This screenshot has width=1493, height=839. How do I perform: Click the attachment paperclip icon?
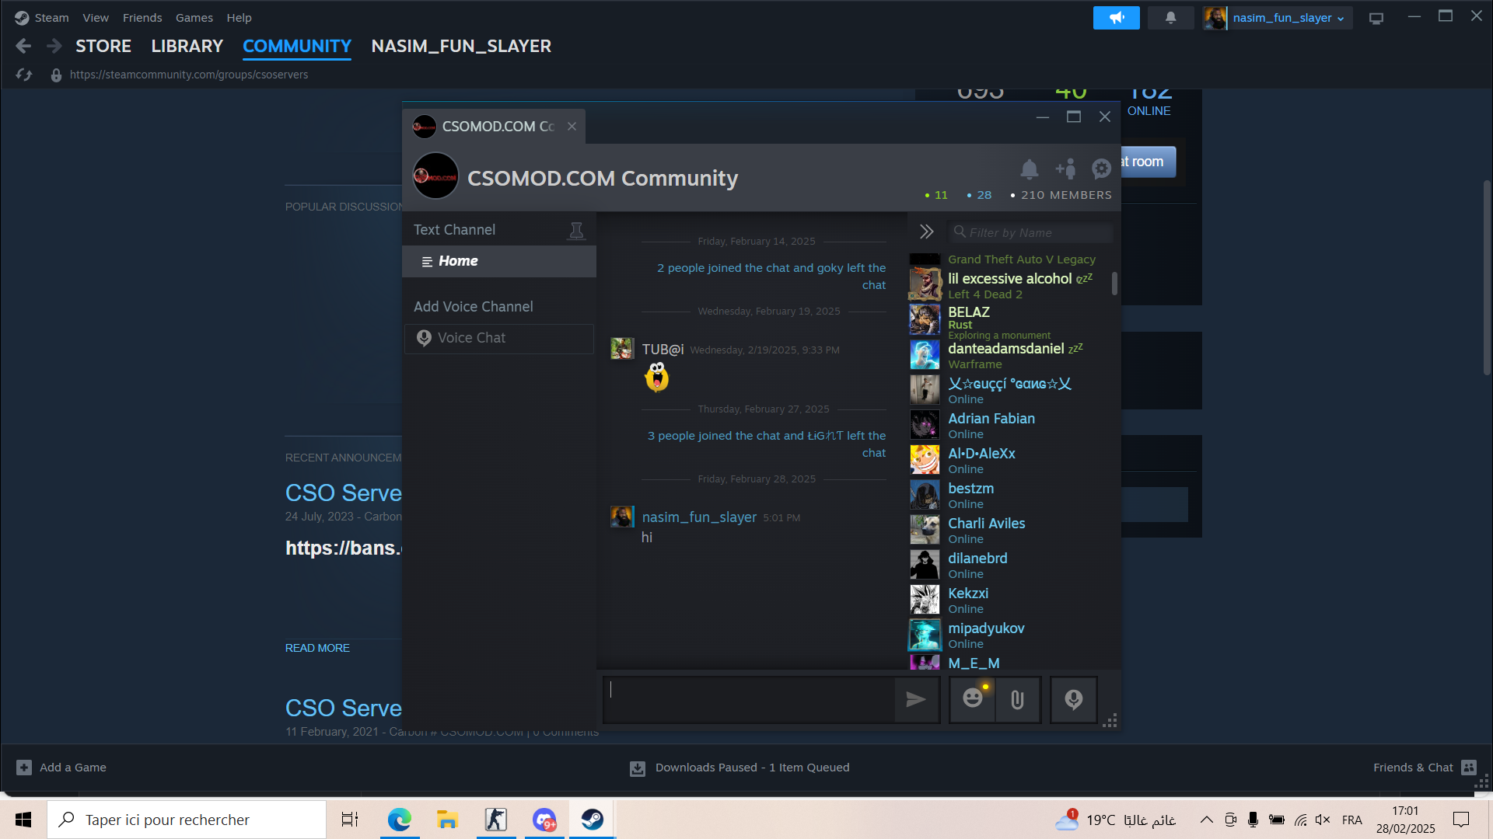point(1017,700)
